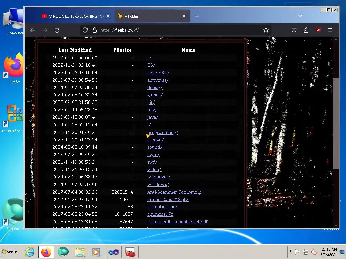Screen dimensions: 346x259
Task: Open the programming/ folder link
Action: [x=163, y=132]
